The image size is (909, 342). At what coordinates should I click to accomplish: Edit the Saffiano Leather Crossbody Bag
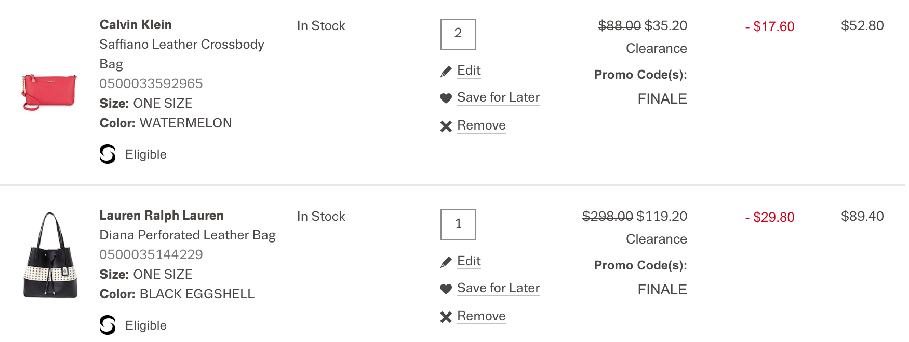pyautogui.click(x=469, y=70)
